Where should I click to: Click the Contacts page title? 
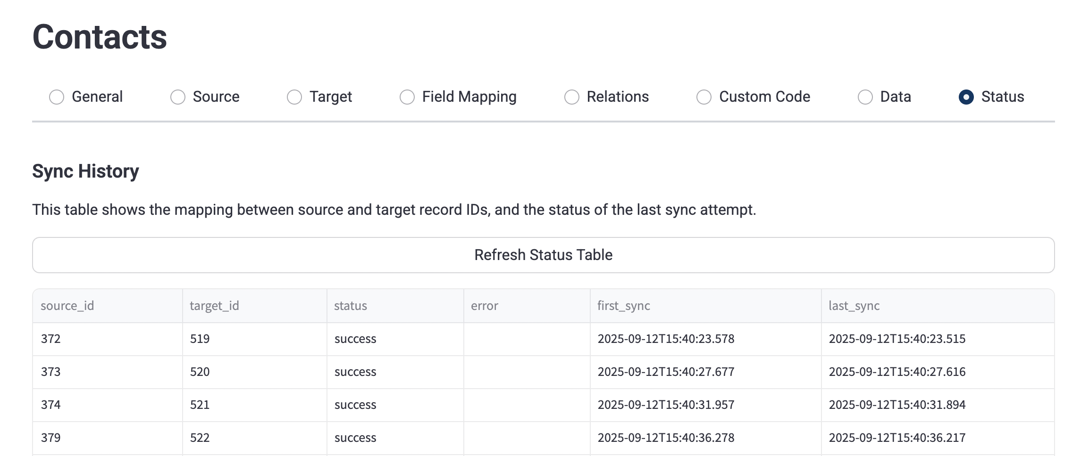click(x=100, y=37)
